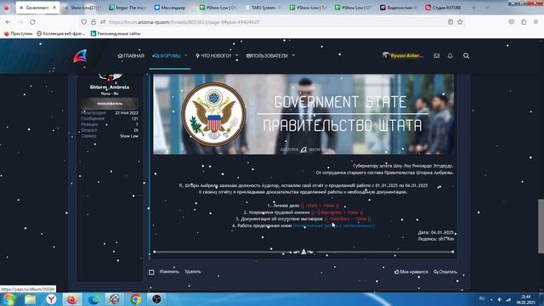Open OBS Studio from taskbar
Image resolution: width=544 pixels, height=306 pixels.
tap(156, 299)
